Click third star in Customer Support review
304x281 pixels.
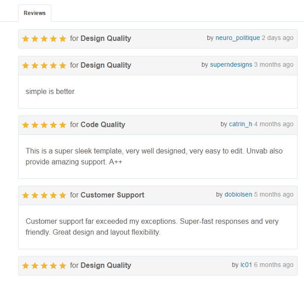tap(44, 195)
